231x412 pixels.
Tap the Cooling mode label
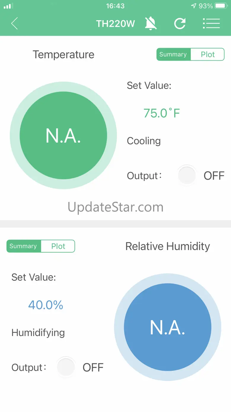[144, 141]
